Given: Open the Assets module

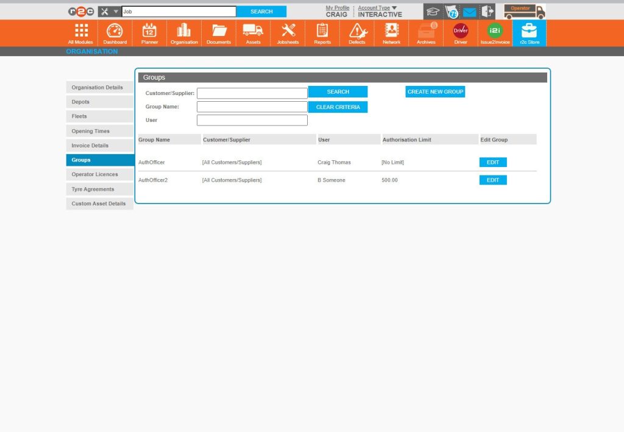Looking at the screenshot, I should tap(252, 34).
